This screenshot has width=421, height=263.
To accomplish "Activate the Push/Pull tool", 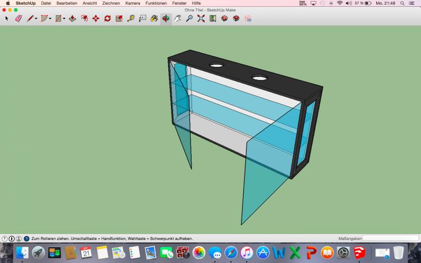I will click(x=72, y=18).
